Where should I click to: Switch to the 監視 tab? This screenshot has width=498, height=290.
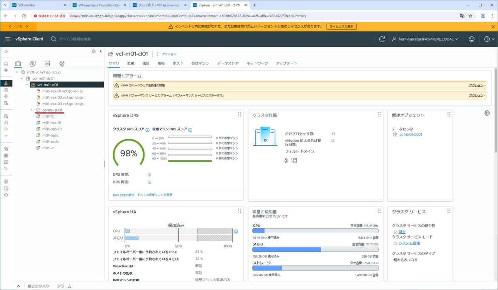131,63
